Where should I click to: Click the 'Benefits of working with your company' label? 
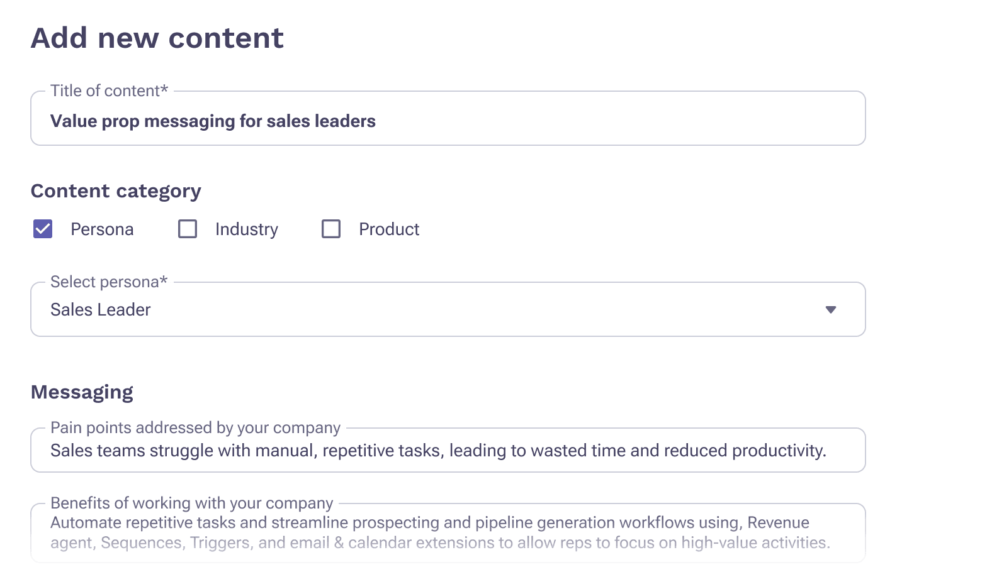click(191, 503)
